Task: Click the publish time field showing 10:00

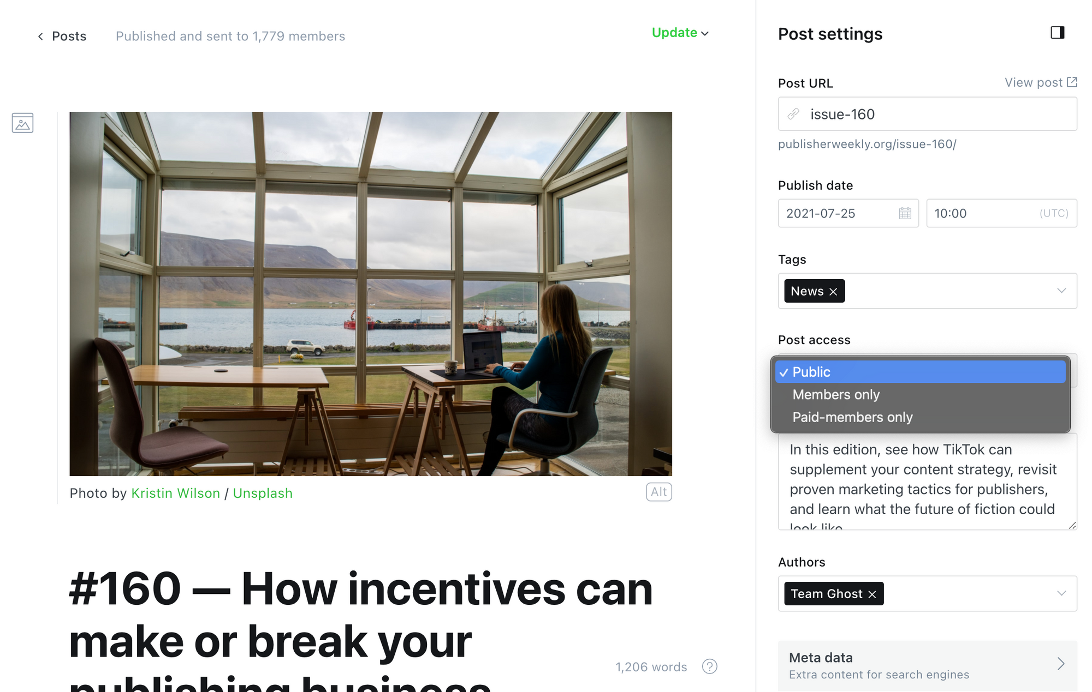Action: coord(1001,213)
